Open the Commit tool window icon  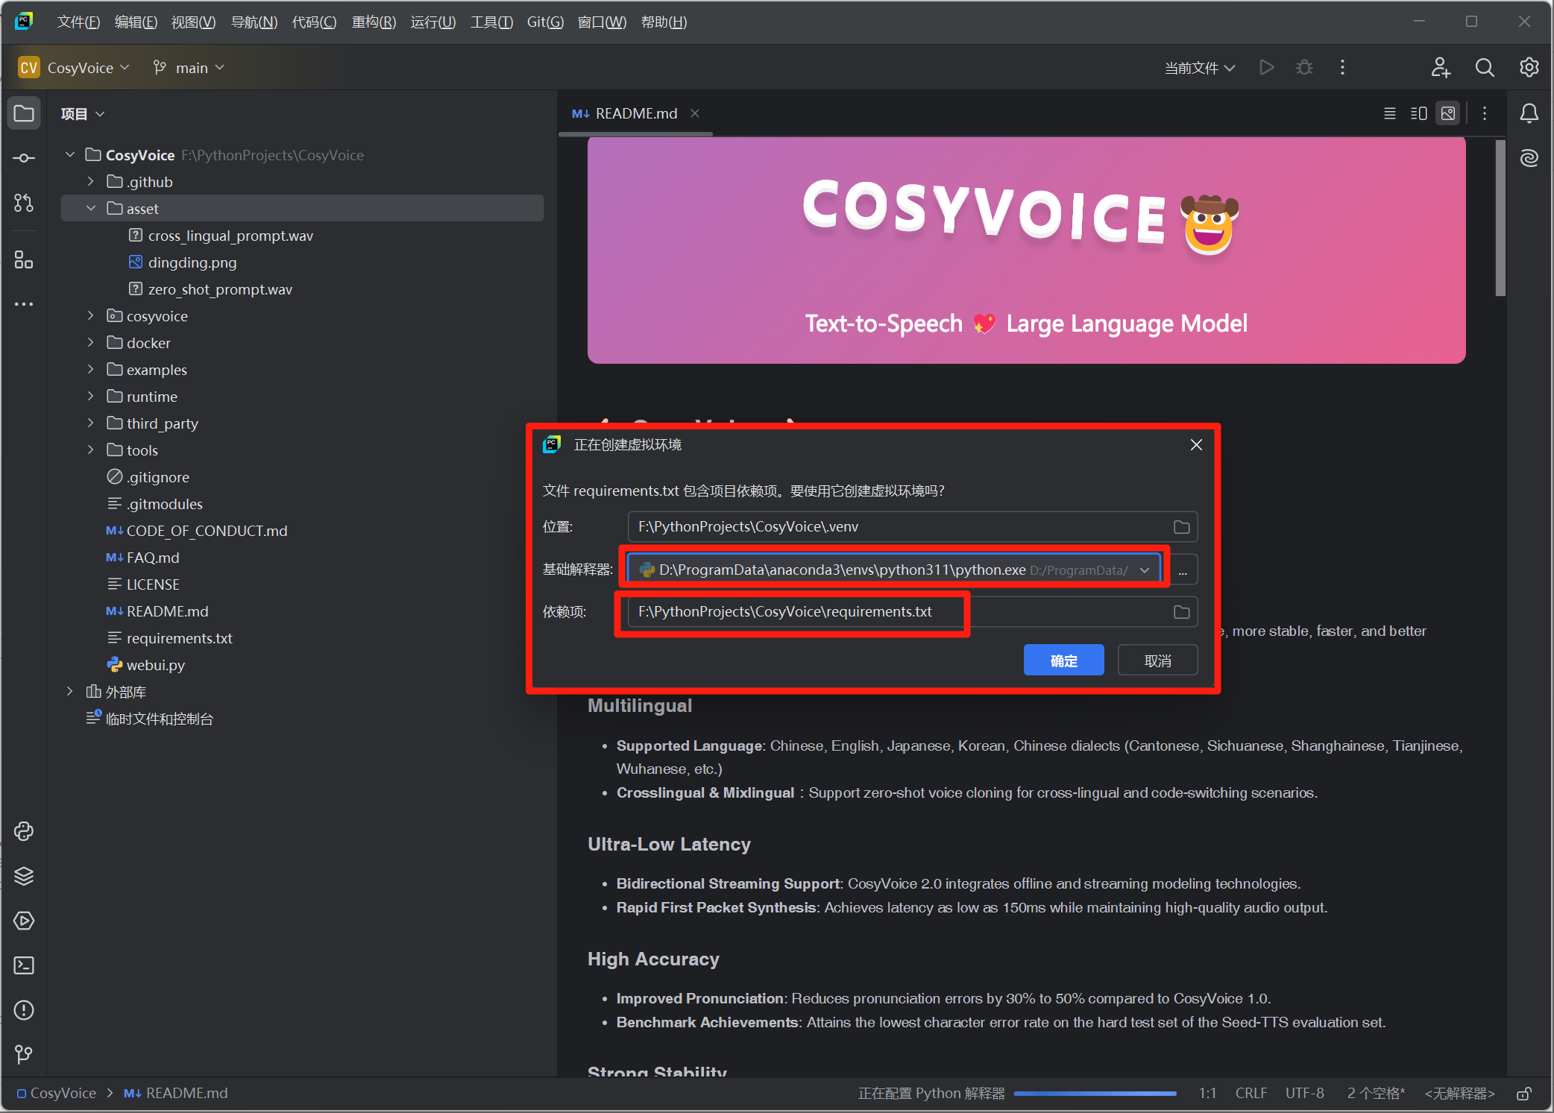[24, 158]
